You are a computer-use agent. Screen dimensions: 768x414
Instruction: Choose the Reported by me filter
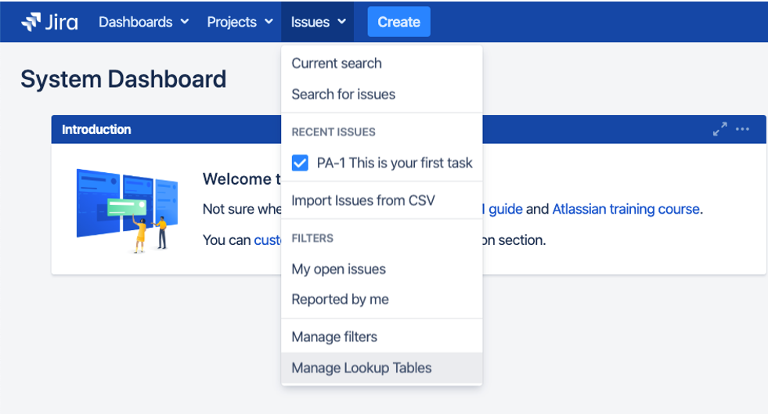(x=340, y=299)
